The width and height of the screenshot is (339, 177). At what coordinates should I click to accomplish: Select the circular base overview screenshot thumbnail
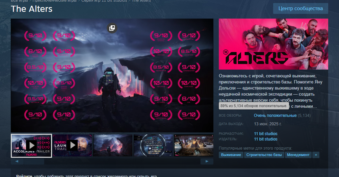(x=153, y=145)
